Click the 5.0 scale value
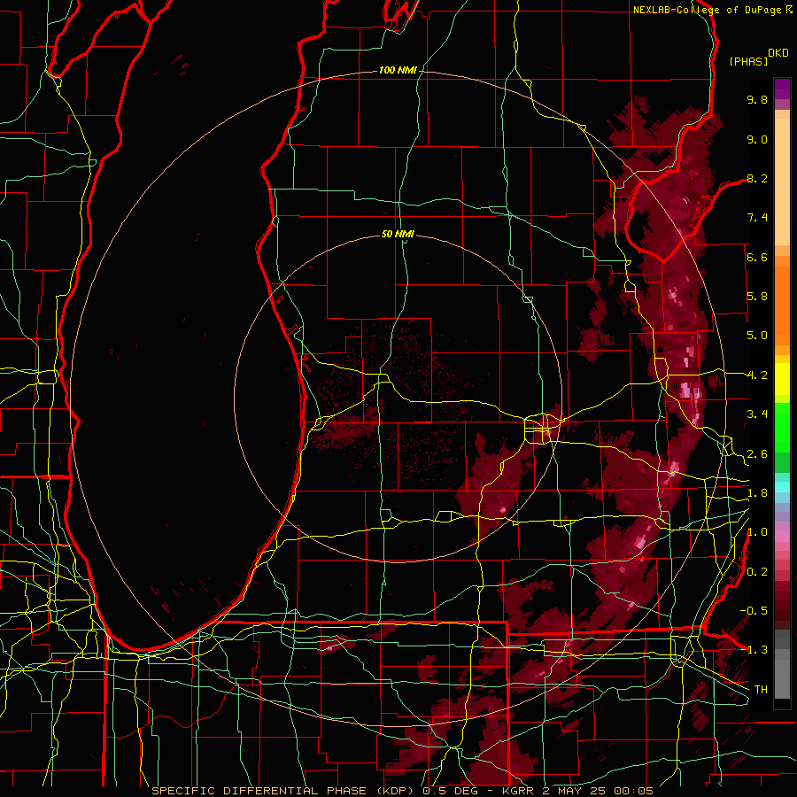 757,336
